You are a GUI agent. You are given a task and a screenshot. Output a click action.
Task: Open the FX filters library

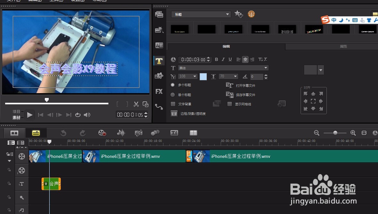(159, 91)
